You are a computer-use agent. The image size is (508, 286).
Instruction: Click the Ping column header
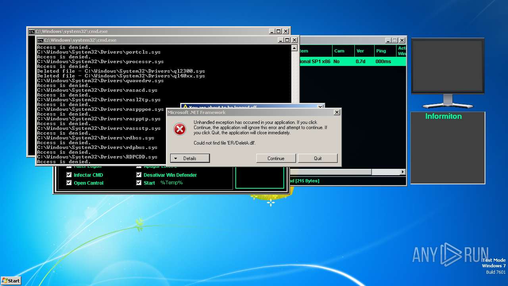[x=385, y=51]
